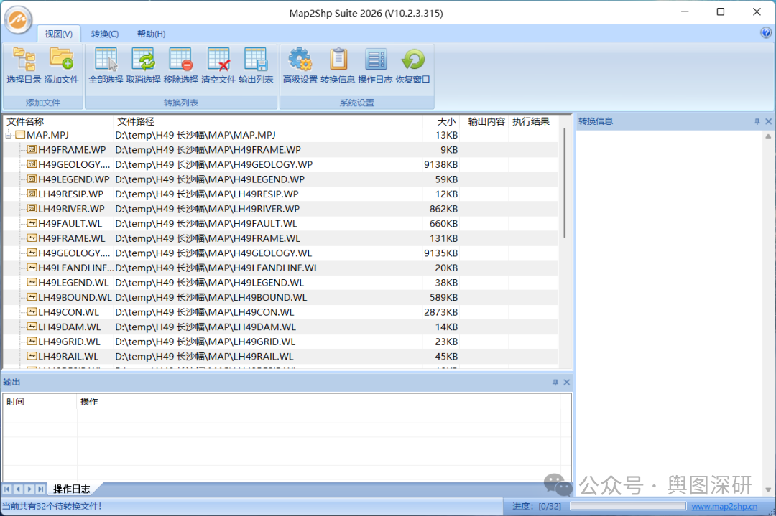Click the 取消选择 icon
The image size is (776, 516).
coord(143,60)
